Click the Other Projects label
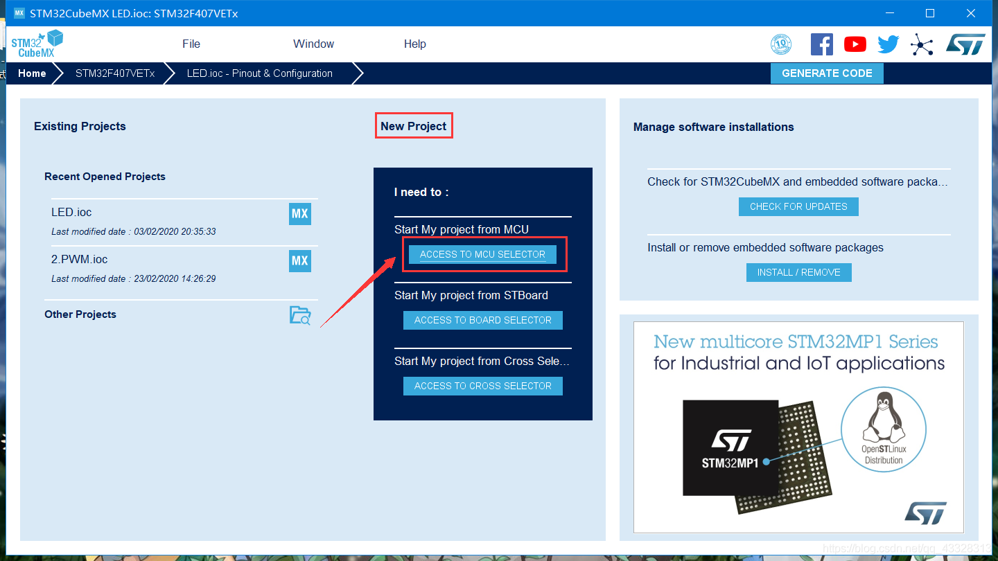Viewport: 998px width, 561px height. [x=80, y=314]
